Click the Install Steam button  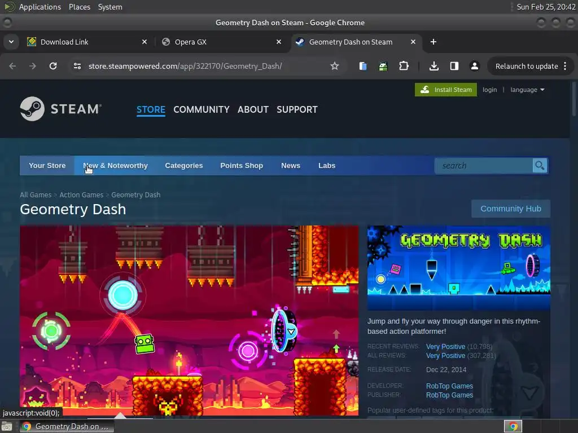(x=446, y=90)
